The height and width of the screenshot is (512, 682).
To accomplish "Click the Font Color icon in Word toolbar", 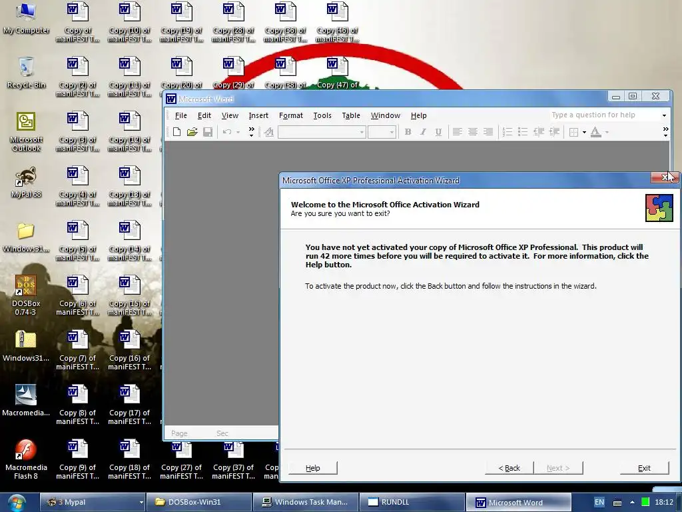I will coord(596,132).
